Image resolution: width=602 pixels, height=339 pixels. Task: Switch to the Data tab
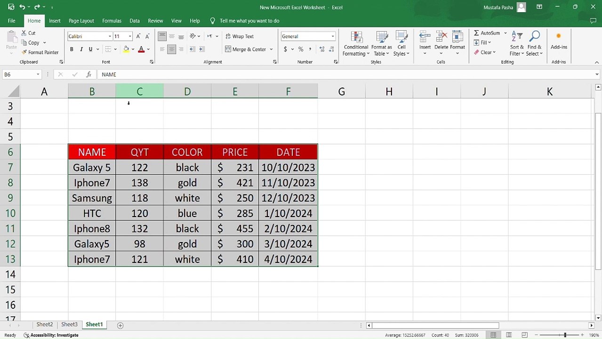135,21
